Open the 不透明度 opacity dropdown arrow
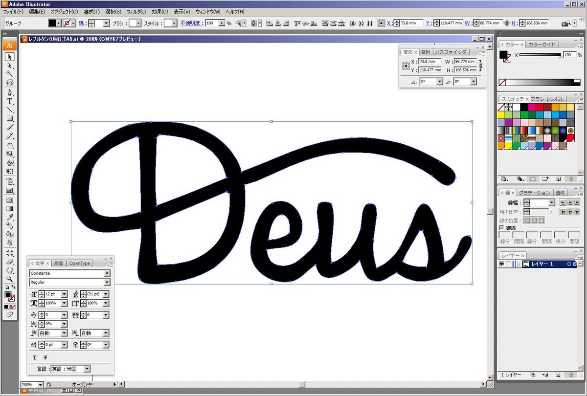 (223, 23)
